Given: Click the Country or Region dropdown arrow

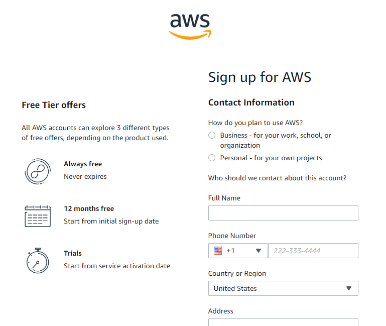Looking at the screenshot, I should pos(349,288).
